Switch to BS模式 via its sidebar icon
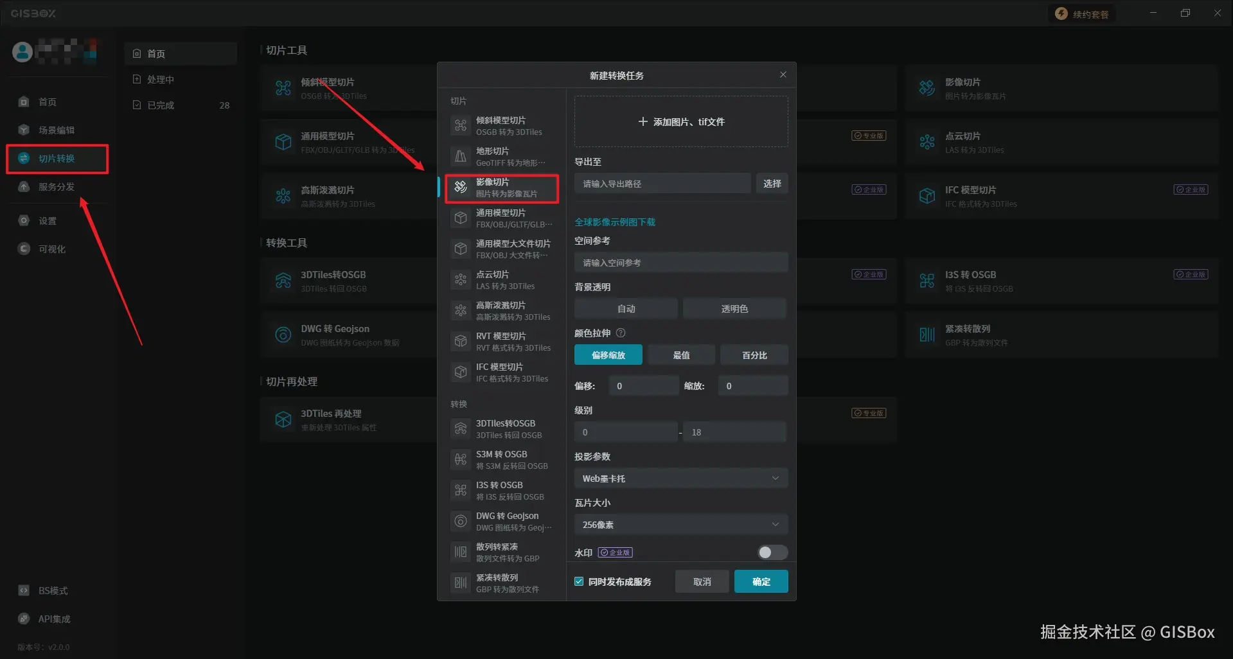1233x659 pixels. pyautogui.click(x=24, y=590)
